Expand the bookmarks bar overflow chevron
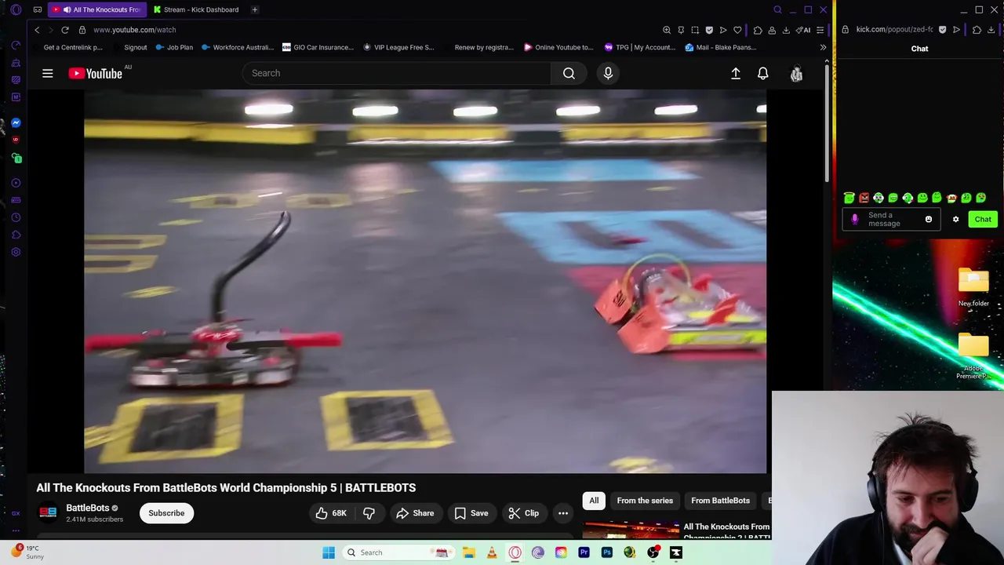1004x565 pixels. (823, 47)
